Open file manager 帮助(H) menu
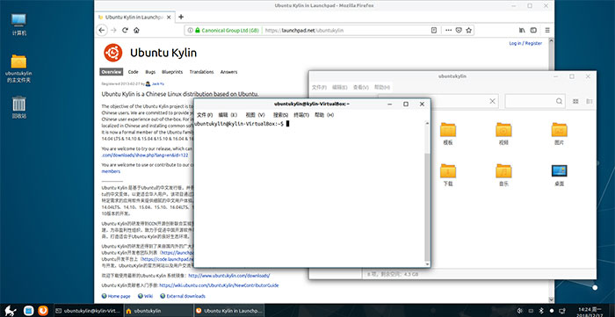The image size is (615, 317). [x=381, y=88]
